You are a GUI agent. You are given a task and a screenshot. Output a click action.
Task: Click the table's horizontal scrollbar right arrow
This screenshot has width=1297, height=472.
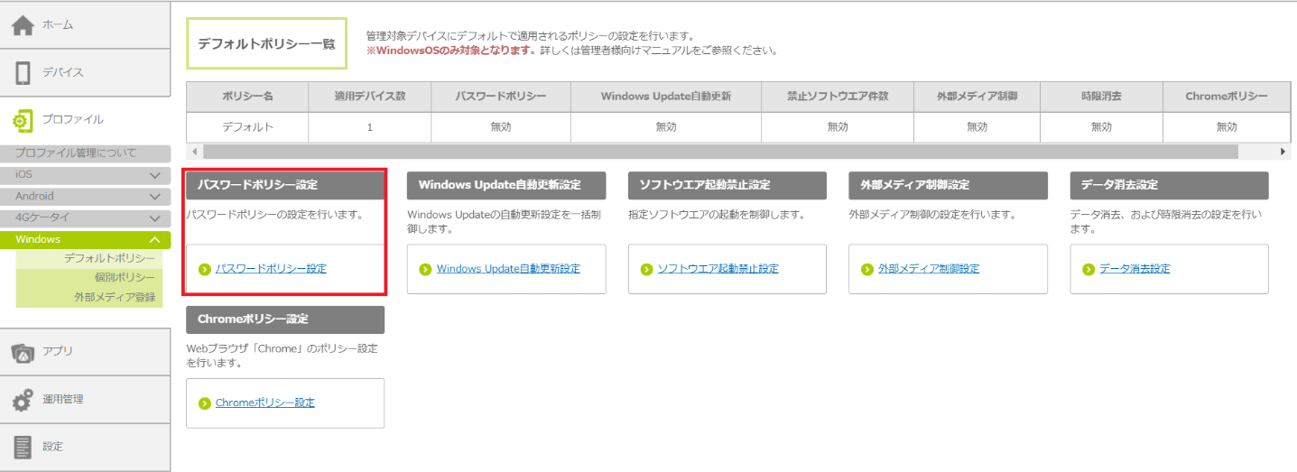point(1284,152)
